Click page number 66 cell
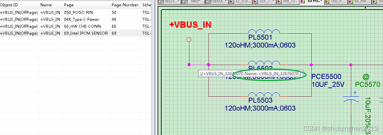The width and height of the screenshot is (383, 135). (x=114, y=26)
